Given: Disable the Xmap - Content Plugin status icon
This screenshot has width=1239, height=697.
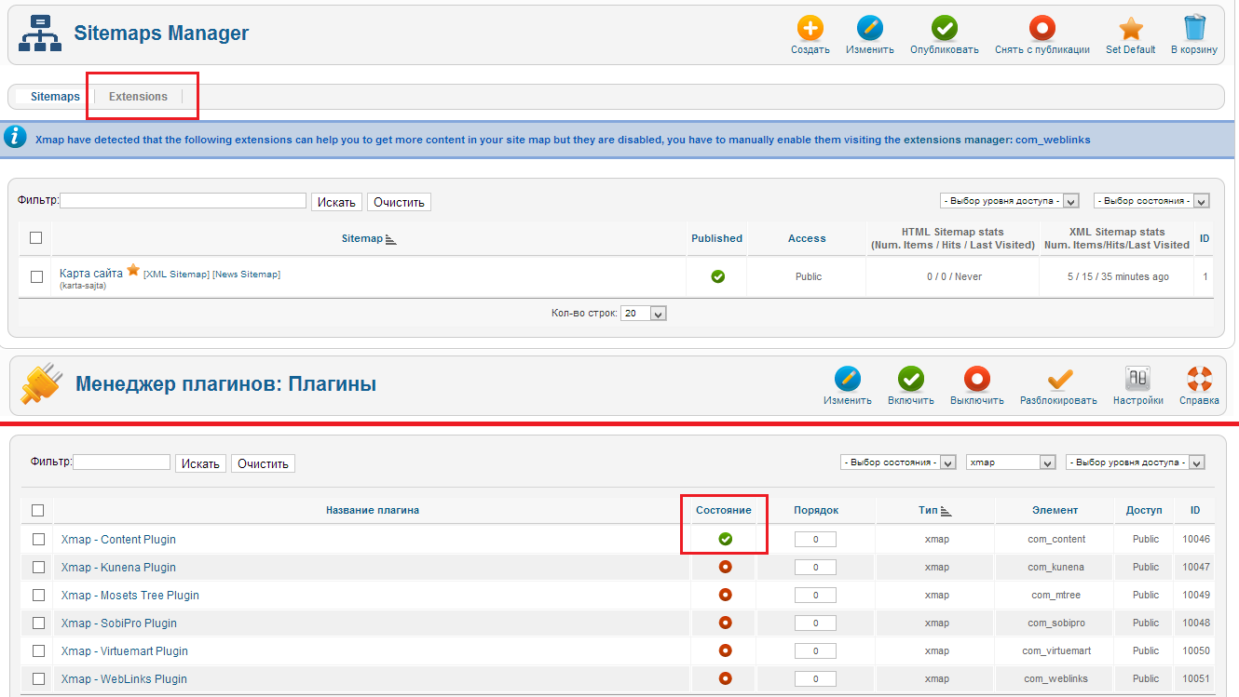Looking at the screenshot, I should point(726,539).
